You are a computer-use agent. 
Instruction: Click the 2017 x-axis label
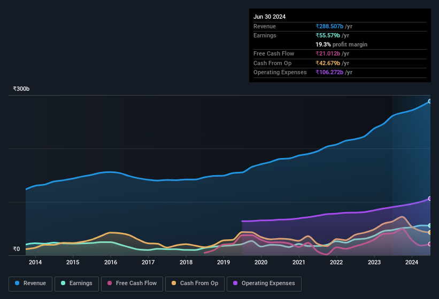click(x=148, y=262)
